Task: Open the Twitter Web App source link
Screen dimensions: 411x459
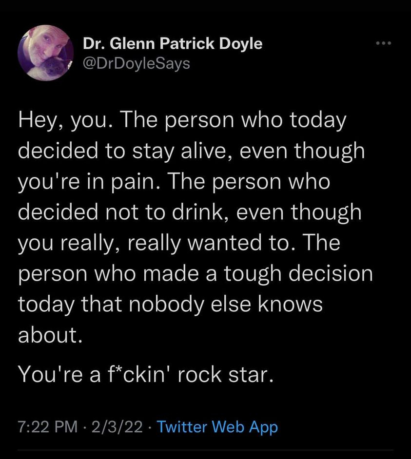Action: (218, 427)
